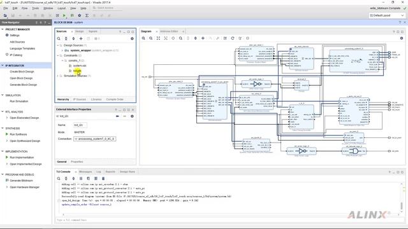Open the Window menu
The image size is (408, 229).
tap(48, 8)
